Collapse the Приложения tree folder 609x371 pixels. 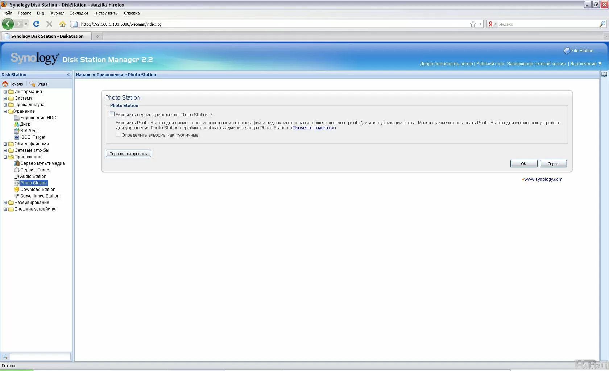point(5,157)
